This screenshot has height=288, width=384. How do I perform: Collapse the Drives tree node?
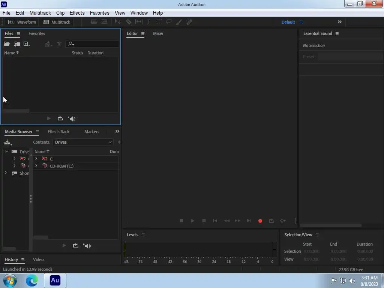point(7,151)
